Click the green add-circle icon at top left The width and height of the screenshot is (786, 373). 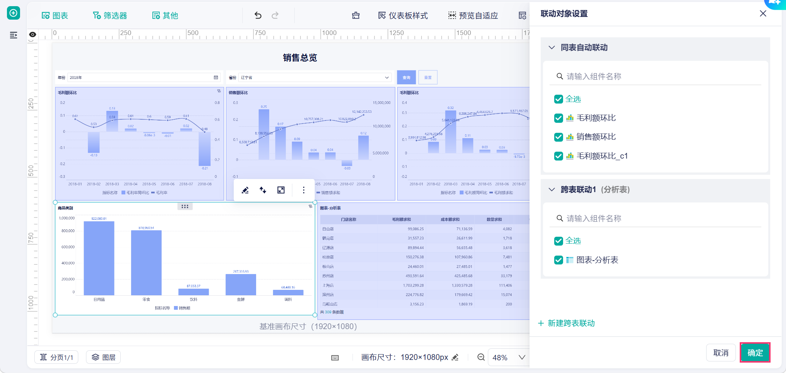pos(13,13)
